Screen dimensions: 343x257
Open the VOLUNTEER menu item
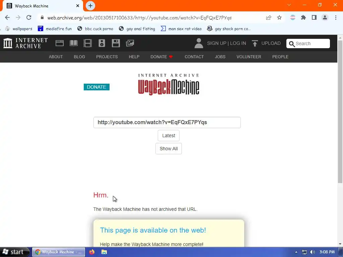click(249, 57)
